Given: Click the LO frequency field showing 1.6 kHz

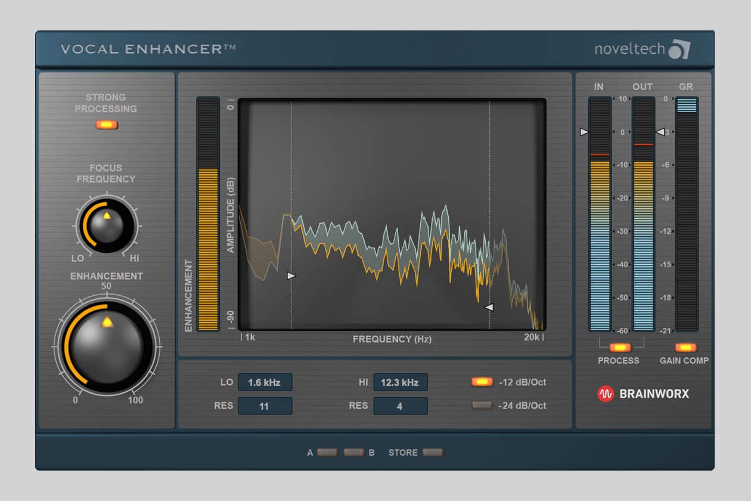Looking at the screenshot, I should (265, 382).
